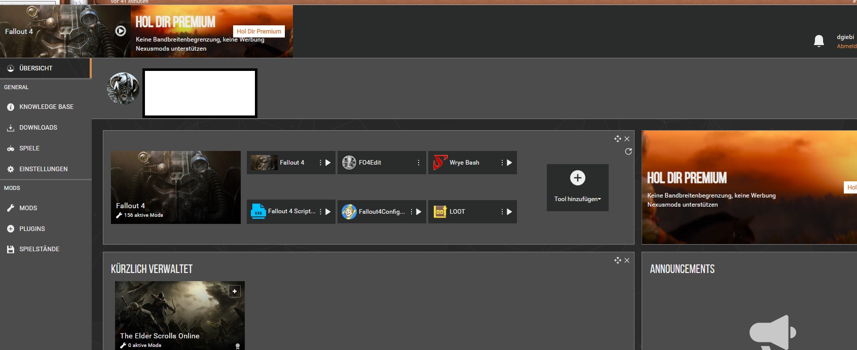Viewport: 857px width, 350px height.
Task: Open the Übersicht dashboard page
Action: click(46, 68)
